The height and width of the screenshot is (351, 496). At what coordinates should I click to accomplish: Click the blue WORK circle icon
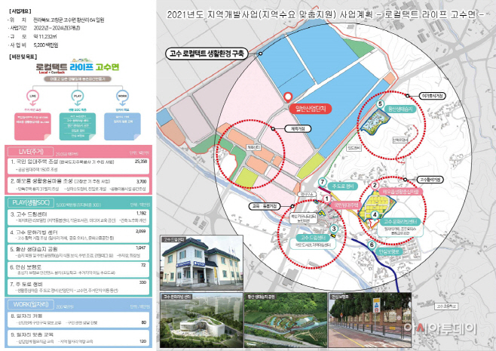point(122,96)
